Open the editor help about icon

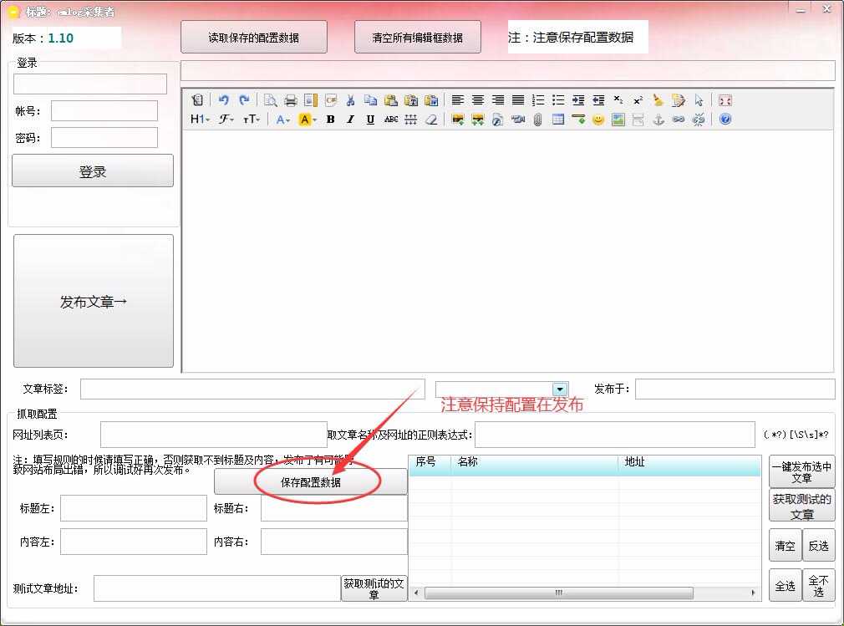click(725, 119)
